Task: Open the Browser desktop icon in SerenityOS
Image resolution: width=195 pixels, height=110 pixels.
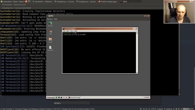Action: [x=50, y=24]
